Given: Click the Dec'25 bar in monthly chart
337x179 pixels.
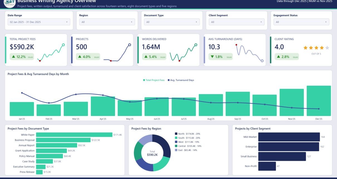Looking at the screenshot, I should (x=319, y=101).
